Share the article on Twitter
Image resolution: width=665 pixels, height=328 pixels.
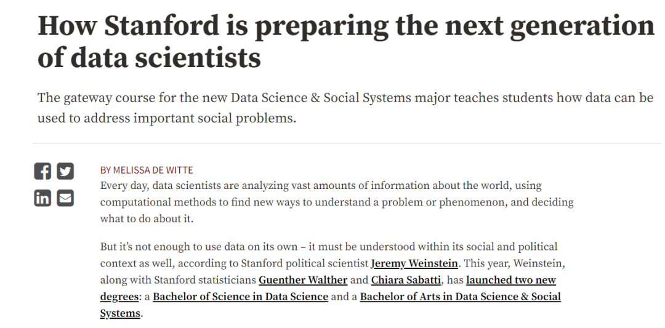point(65,171)
